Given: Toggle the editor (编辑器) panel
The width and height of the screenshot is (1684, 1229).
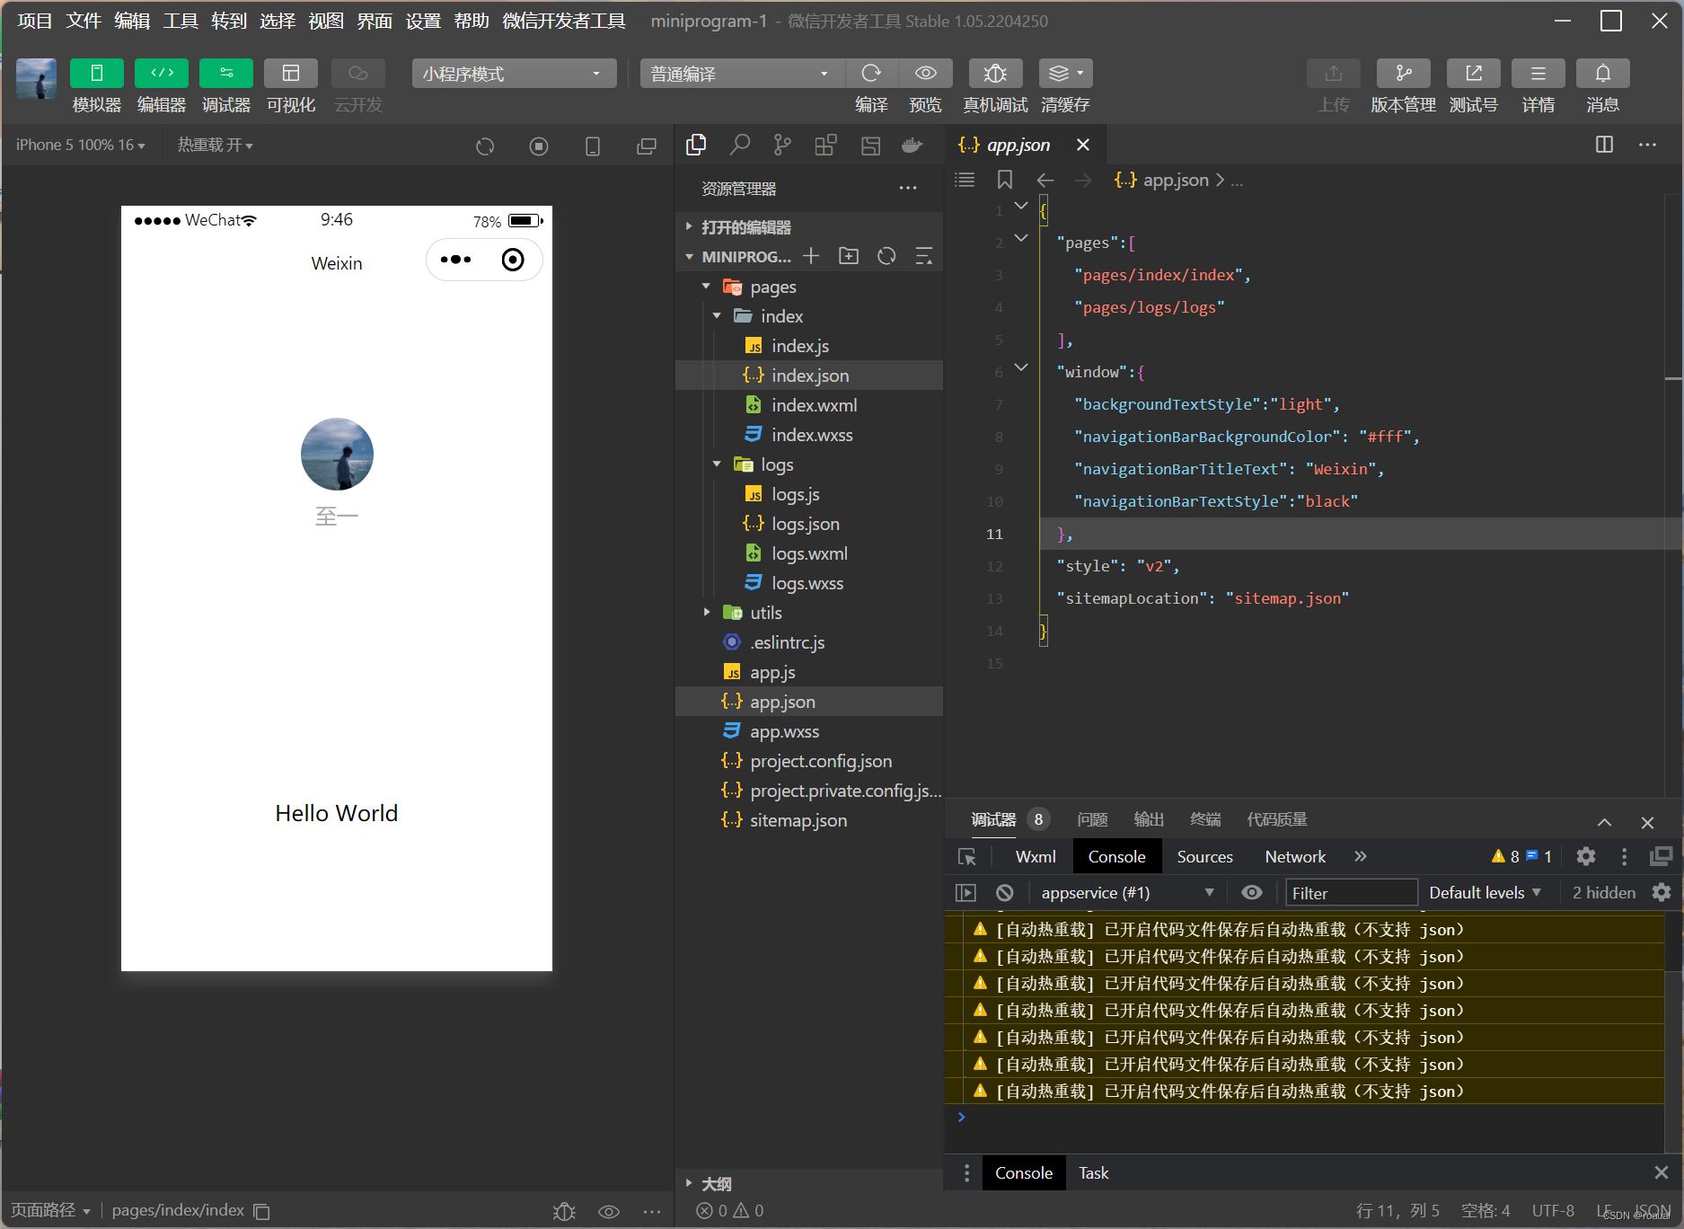Looking at the screenshot, I should click(162, 74).
